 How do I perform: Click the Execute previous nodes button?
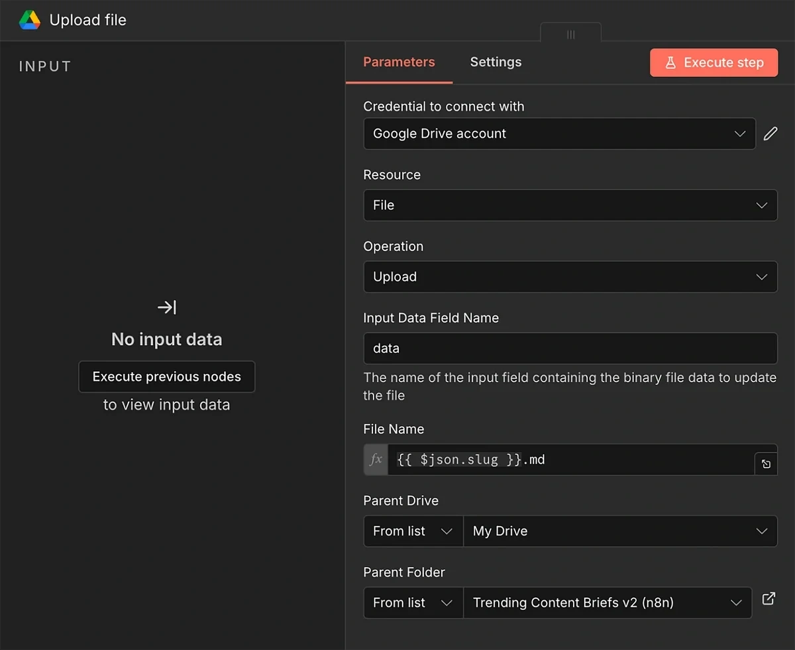[x=166, y=376]
